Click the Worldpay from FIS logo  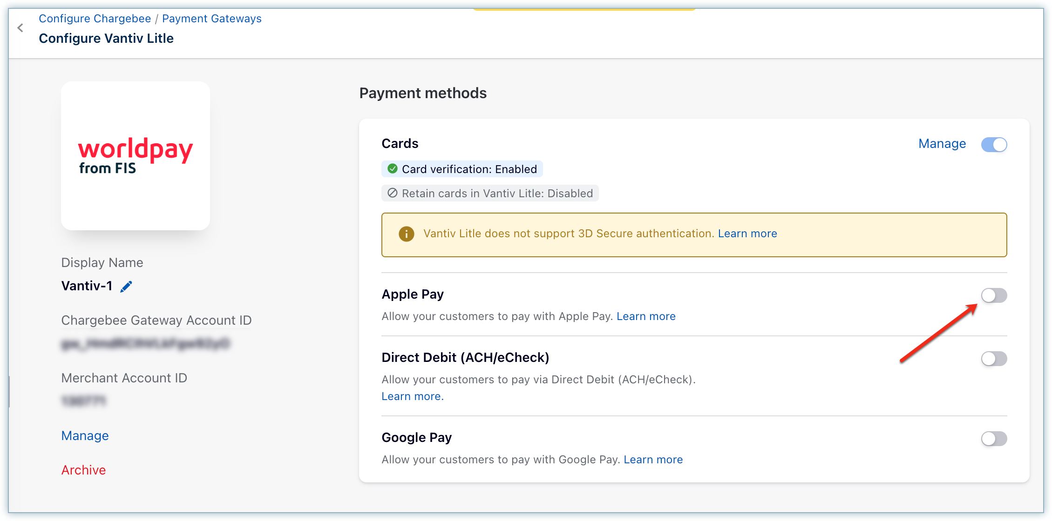[x=136, y=155]
